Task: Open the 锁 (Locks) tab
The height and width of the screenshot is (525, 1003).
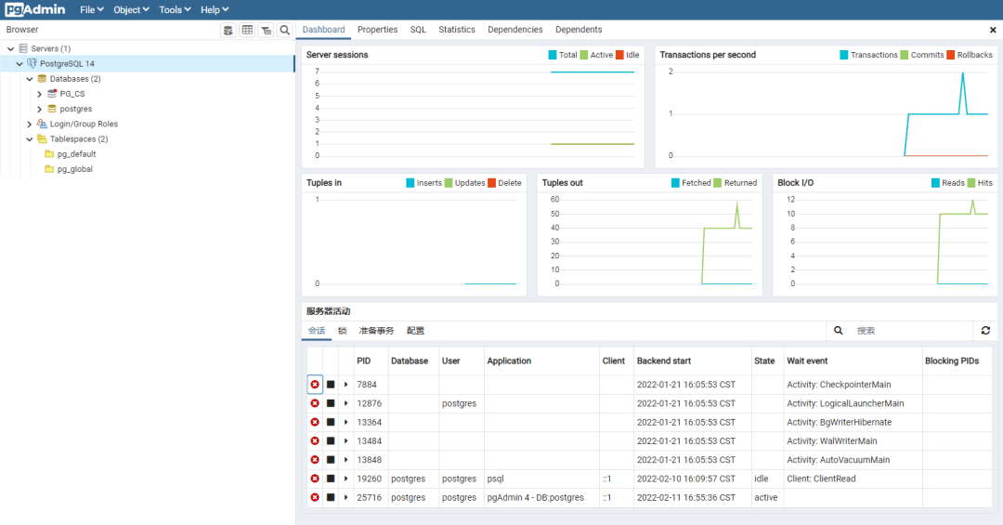Action: coord(342,331)
